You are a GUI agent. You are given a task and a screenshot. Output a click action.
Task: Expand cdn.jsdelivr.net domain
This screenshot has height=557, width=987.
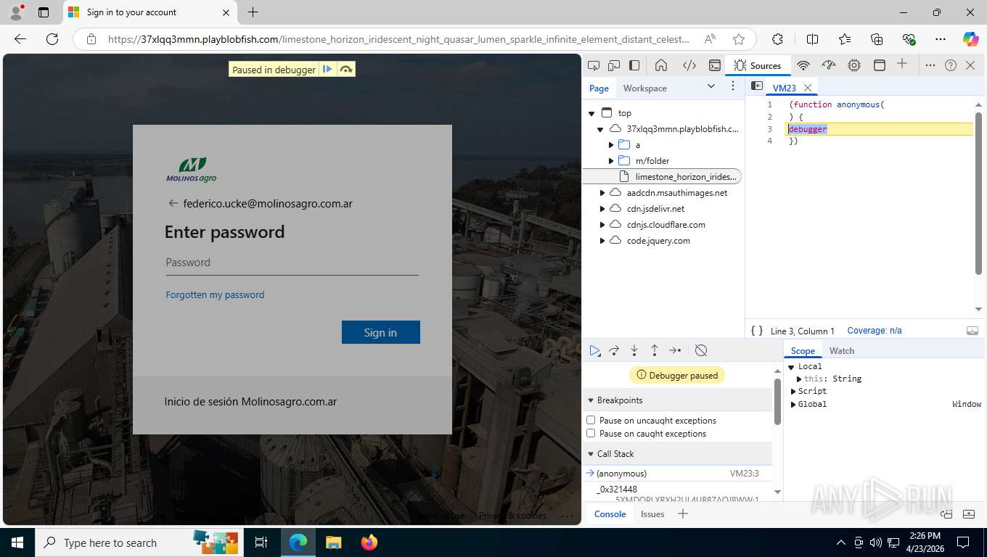click(602, 209)
